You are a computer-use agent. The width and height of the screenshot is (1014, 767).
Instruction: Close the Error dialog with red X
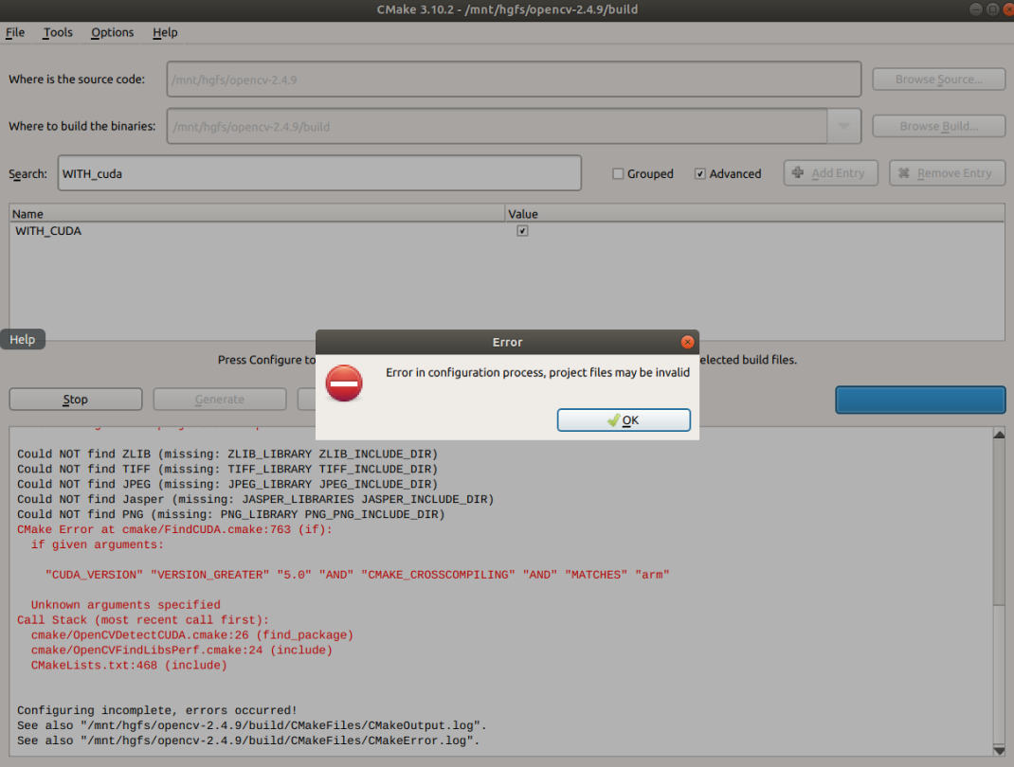[x=687, y=342]
